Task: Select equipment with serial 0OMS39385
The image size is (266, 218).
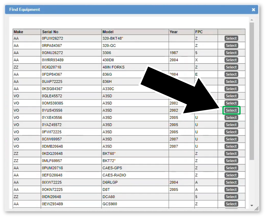Action: pos(231,103)
